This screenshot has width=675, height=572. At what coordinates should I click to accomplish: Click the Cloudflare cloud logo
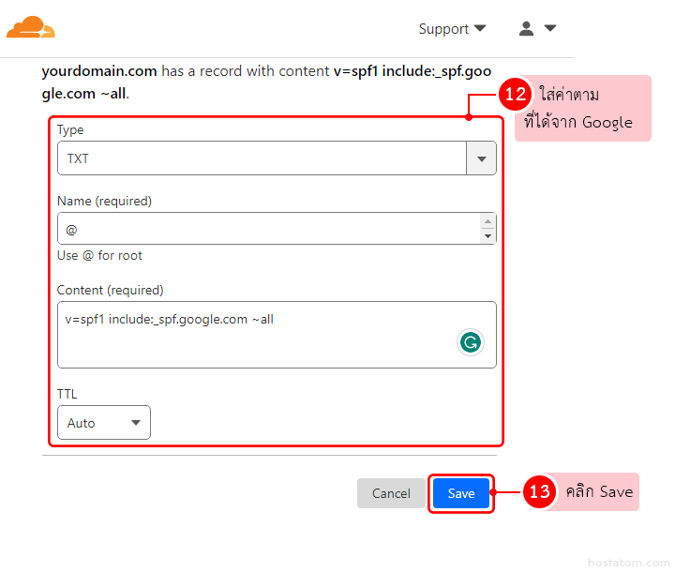coord(31,27)
